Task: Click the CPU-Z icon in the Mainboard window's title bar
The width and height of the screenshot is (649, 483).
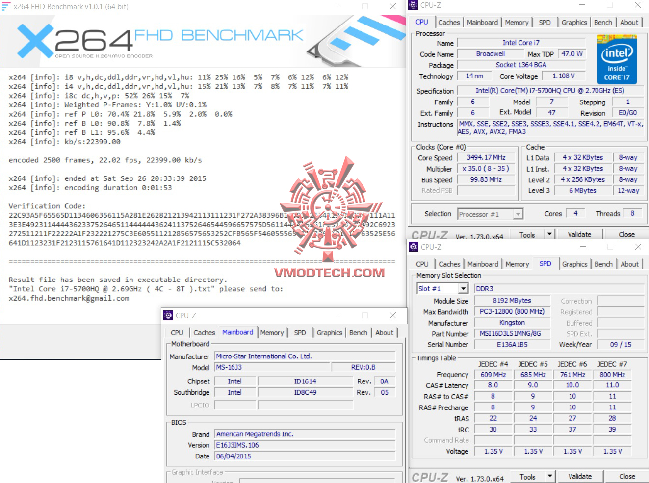Action: (x=168, y=315)
